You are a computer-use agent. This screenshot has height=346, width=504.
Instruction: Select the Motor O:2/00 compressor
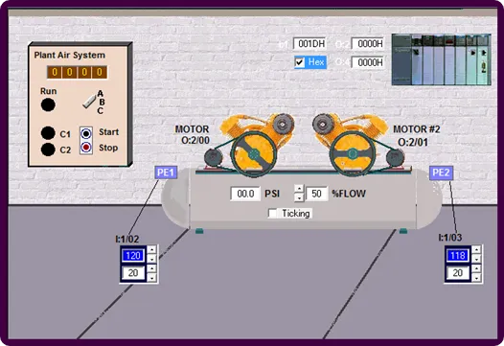pos(249,146)
